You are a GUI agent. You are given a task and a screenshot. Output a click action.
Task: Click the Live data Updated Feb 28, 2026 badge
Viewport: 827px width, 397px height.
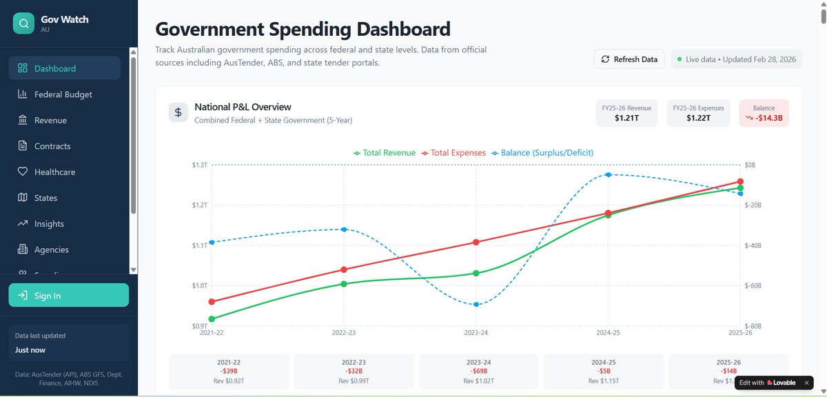pyautogui.click(x=736, y=59)
